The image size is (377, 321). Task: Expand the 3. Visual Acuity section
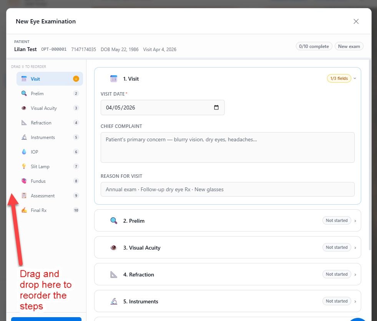(228, 248)
